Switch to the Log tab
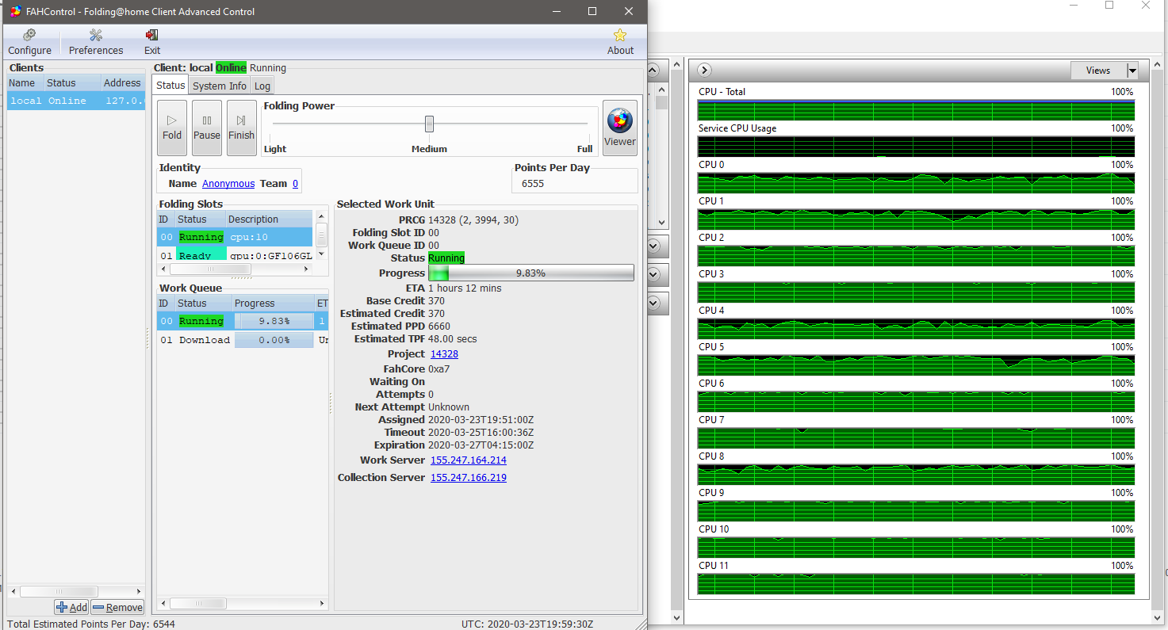Viewport: 1168px width, 630px height. 262,86
